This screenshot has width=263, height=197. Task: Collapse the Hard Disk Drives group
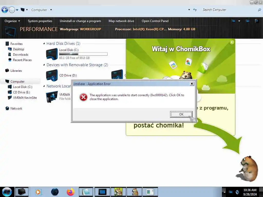pyautogui.click(x=44, y=44)
